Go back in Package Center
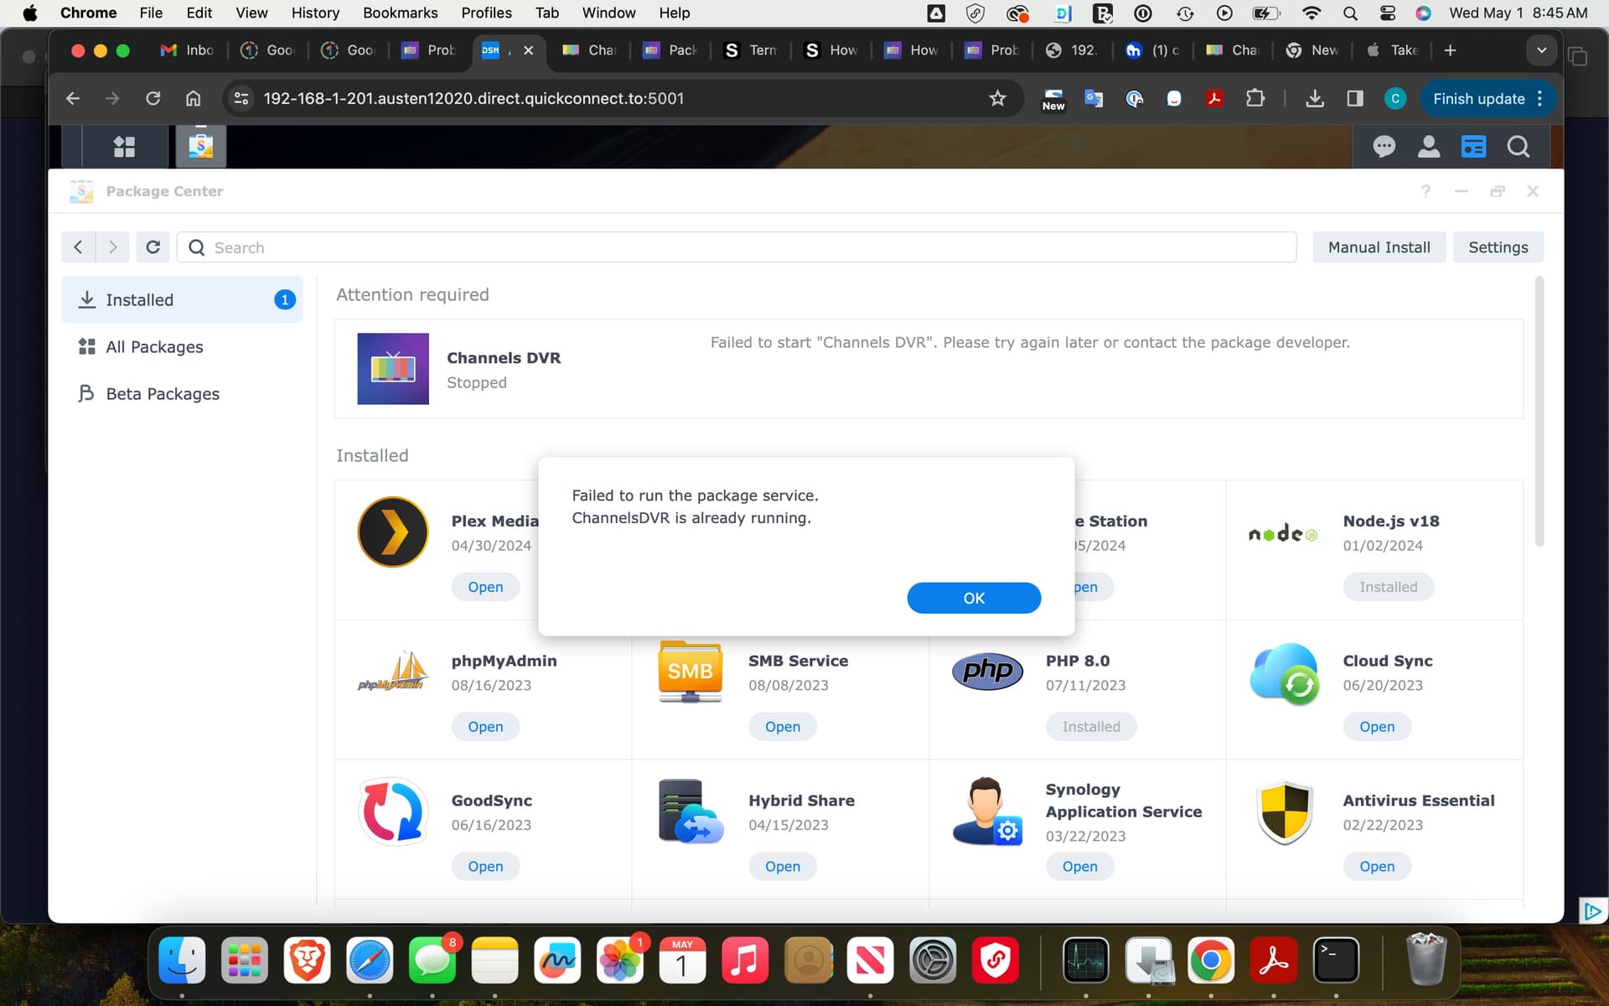The width and height of the screenshot is (1609, 1006). point(78,247)
